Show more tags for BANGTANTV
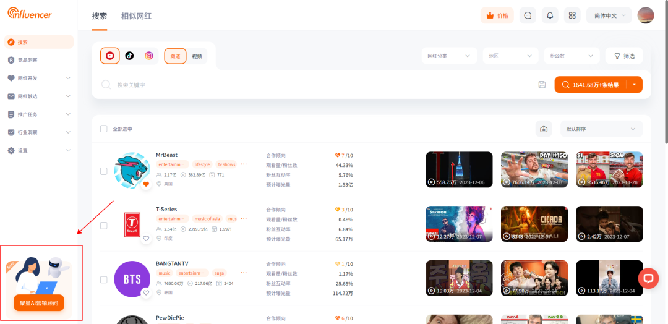 (244, 273)
